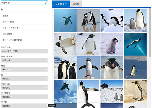The height and width of the screenshot is (108, 152).
Task: Select サントリーニ島の夕日 example
Action: (12, 39)
